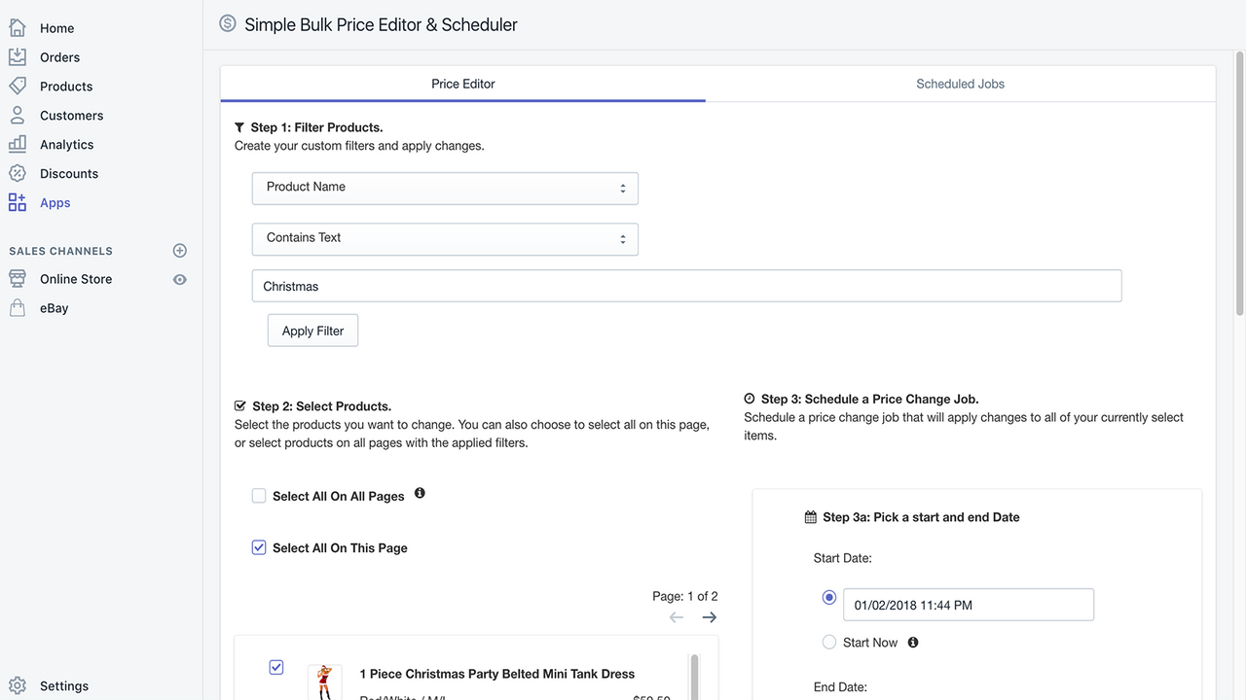The height and width of the screenshot is (700, 1246).
Task: Click info icon next to Start Now
Action: (x=913, y=642)
